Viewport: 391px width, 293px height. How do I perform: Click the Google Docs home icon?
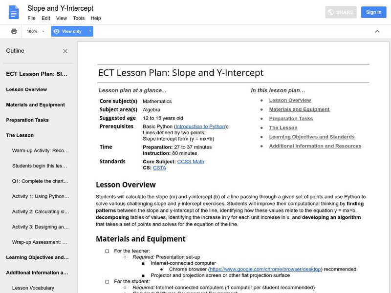(x=13, y=12)
